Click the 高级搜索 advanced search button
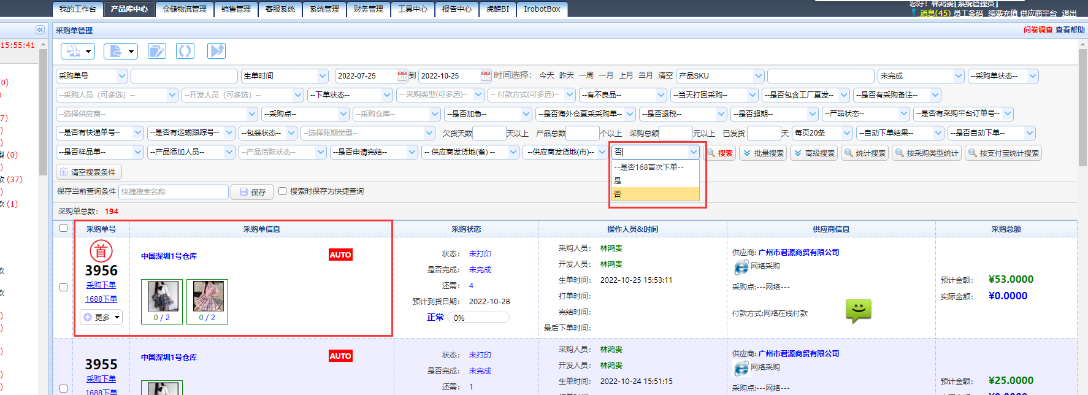Image resolution: width=1088 pixels, height=395 pixels. (x=814, y=153)
